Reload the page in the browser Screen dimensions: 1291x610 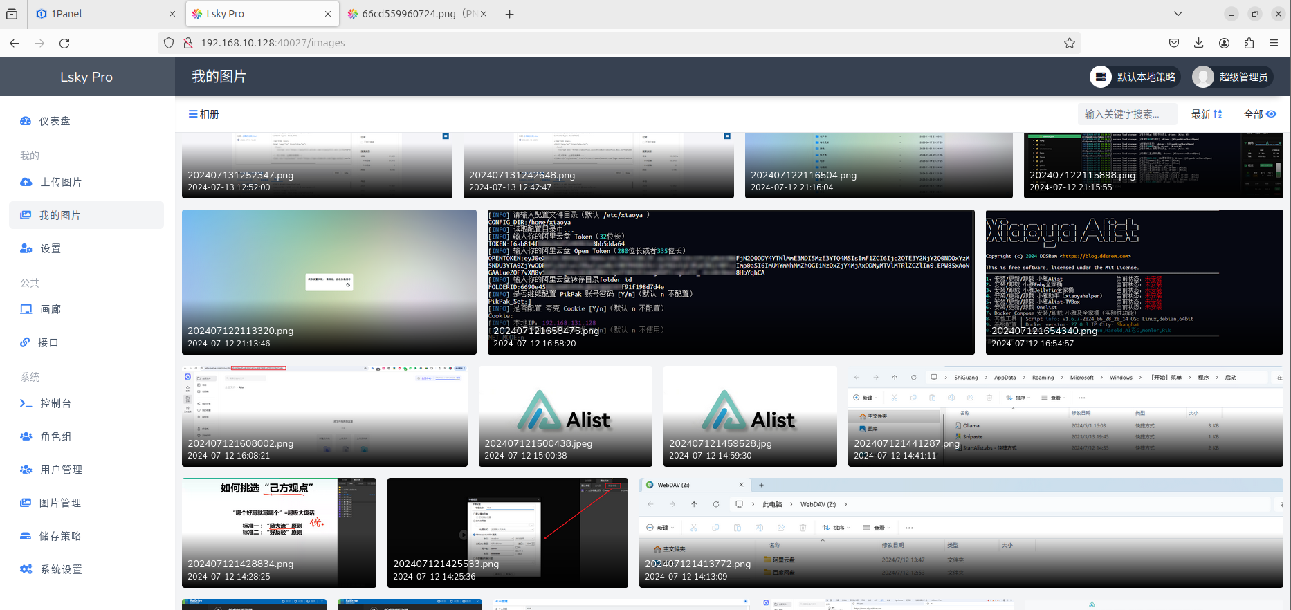[64, 43]
